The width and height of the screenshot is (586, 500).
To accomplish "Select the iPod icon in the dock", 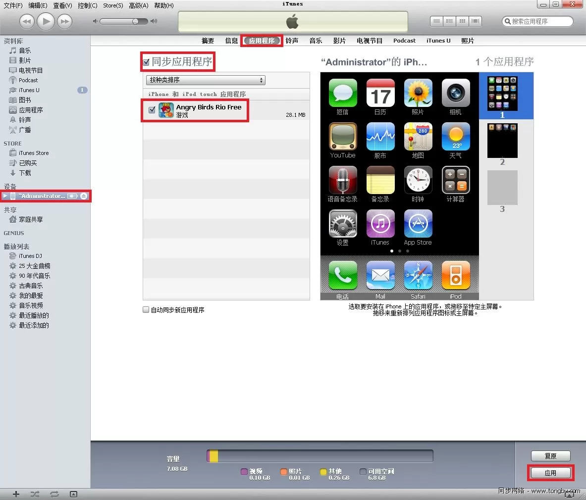I will (x=456, y=275).
